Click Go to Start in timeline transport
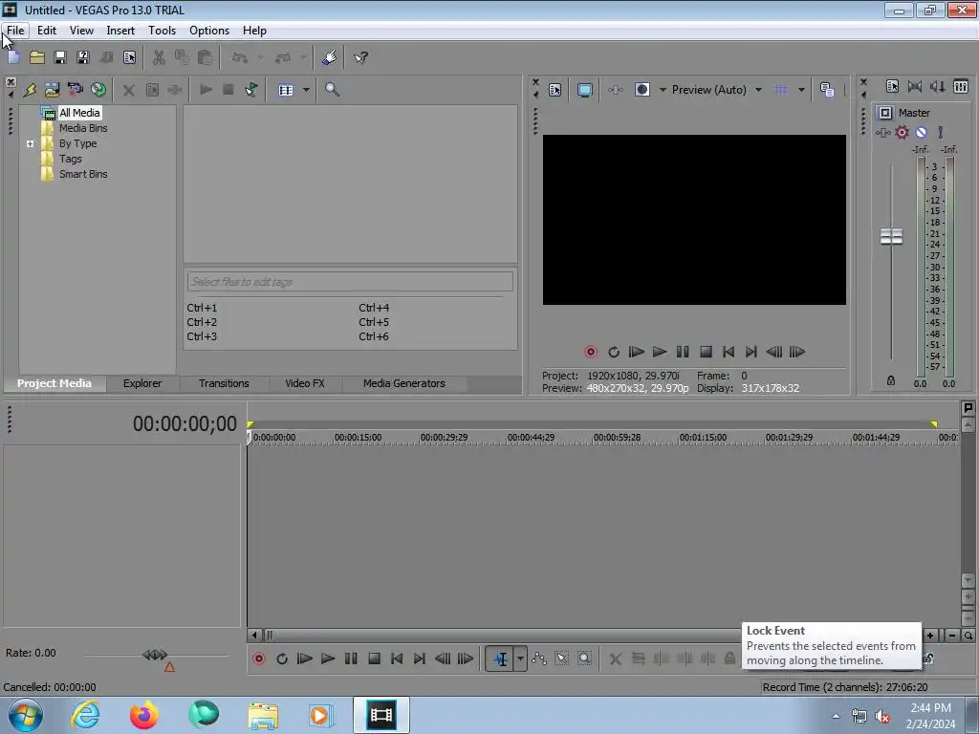This screenshot has height=734, width=979. [397, 658]
